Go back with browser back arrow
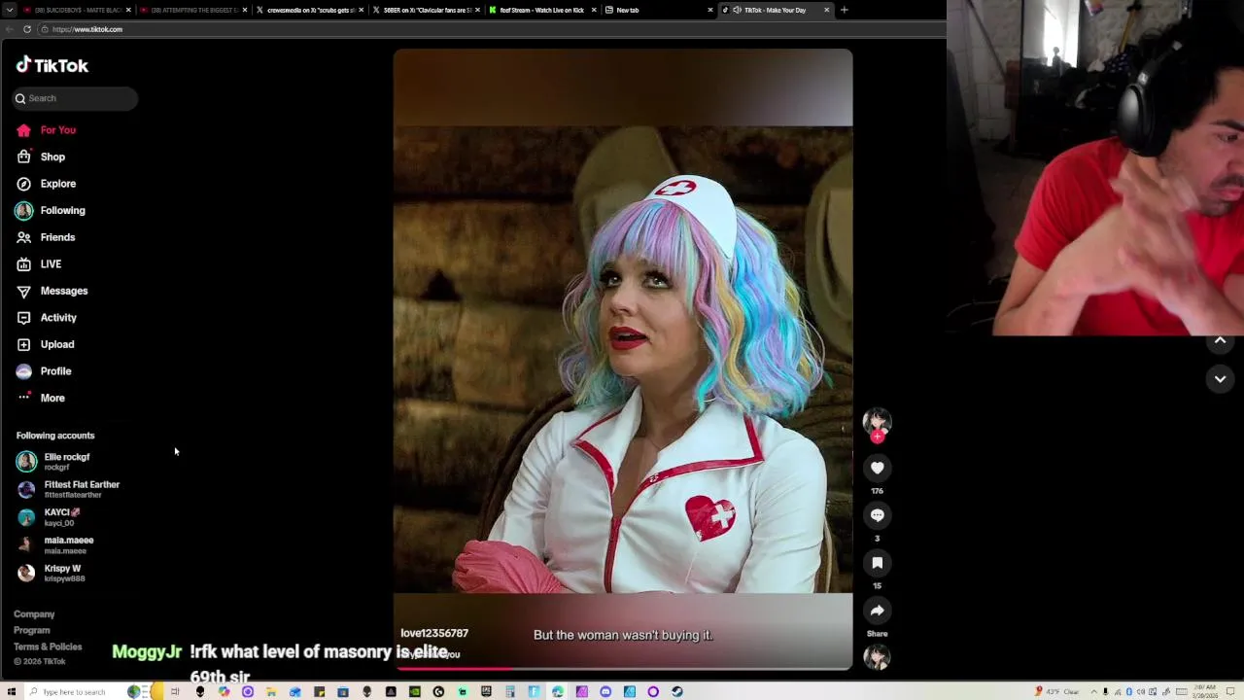Screen dimensions: 1244x700 10,29
